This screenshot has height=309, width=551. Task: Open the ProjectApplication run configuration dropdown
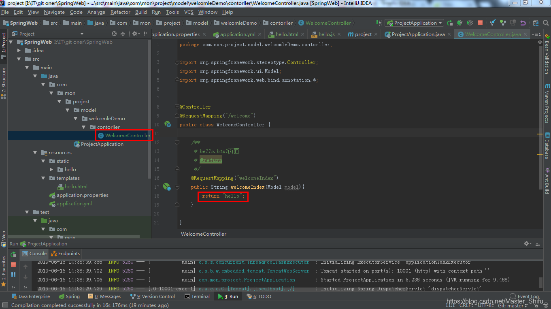point(414,23)
